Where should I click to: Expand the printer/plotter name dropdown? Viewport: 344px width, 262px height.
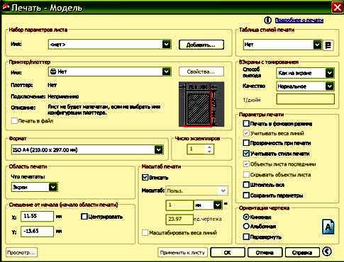167,72
